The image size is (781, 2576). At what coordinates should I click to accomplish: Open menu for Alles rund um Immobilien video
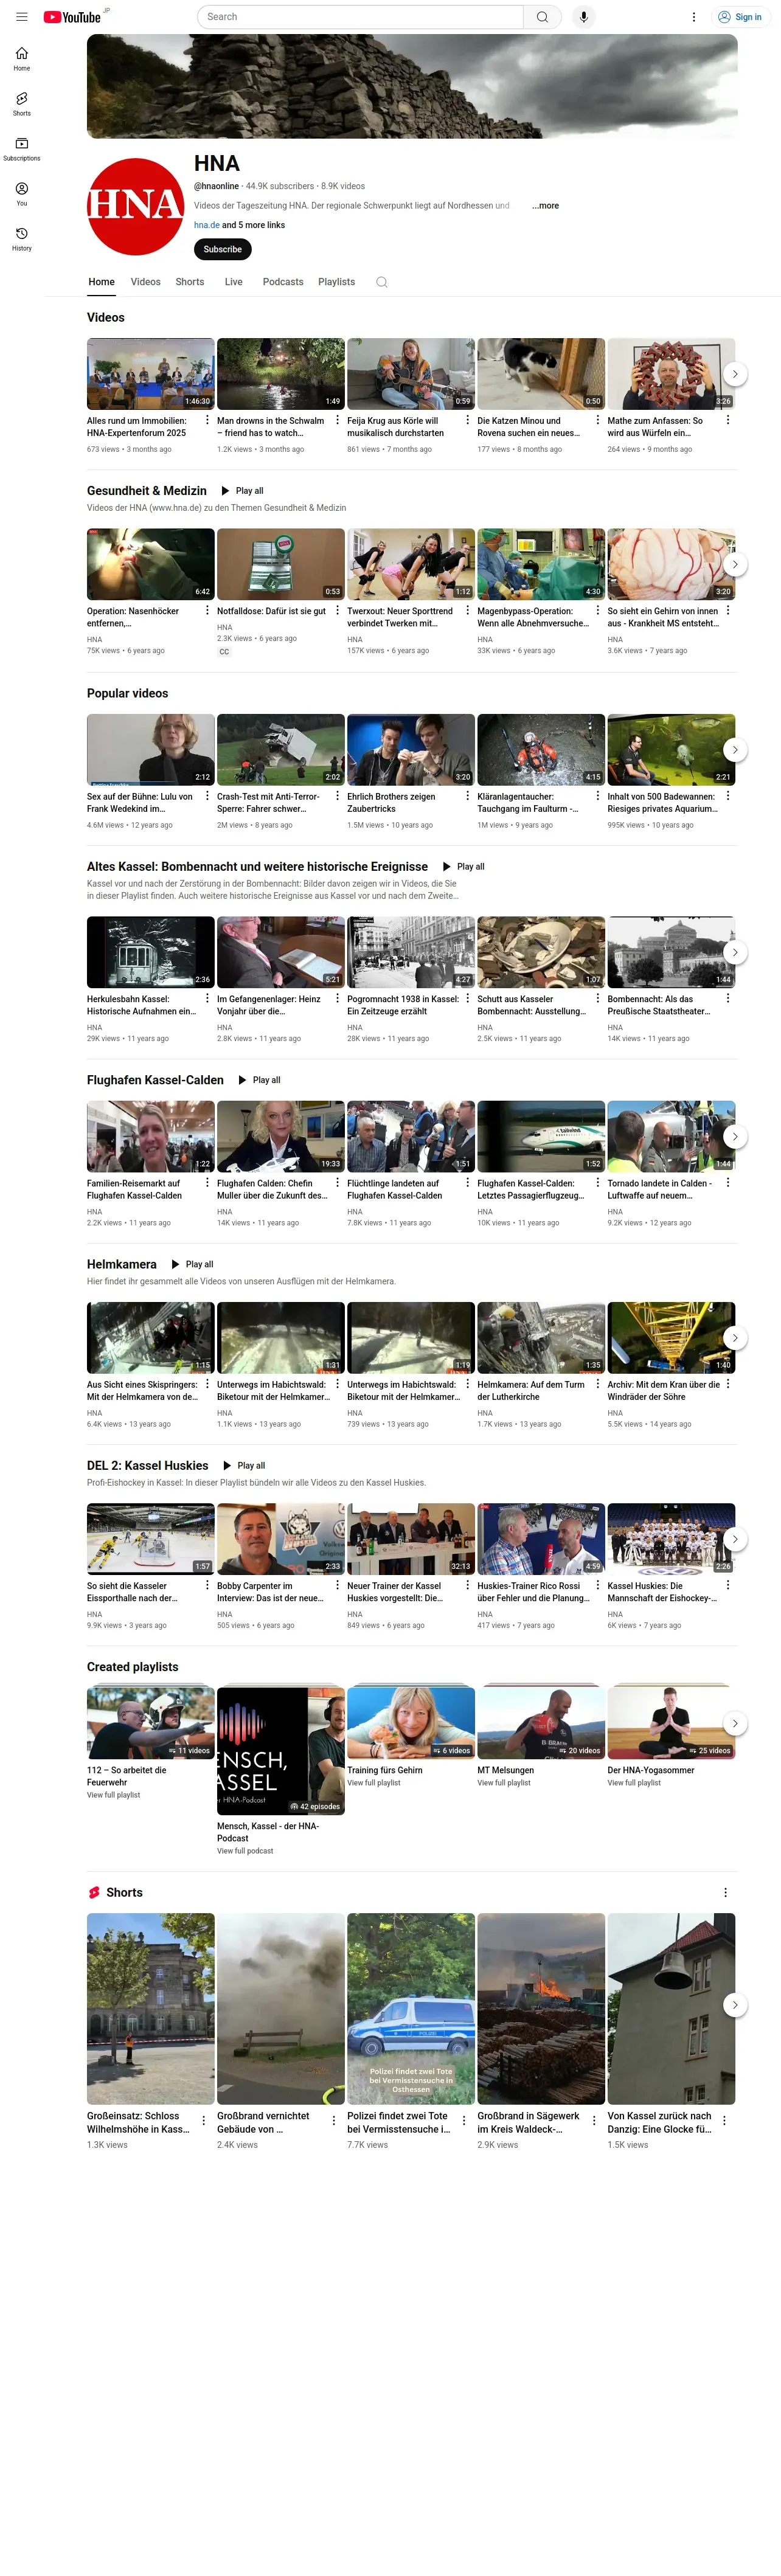click(x=207, y=420)
